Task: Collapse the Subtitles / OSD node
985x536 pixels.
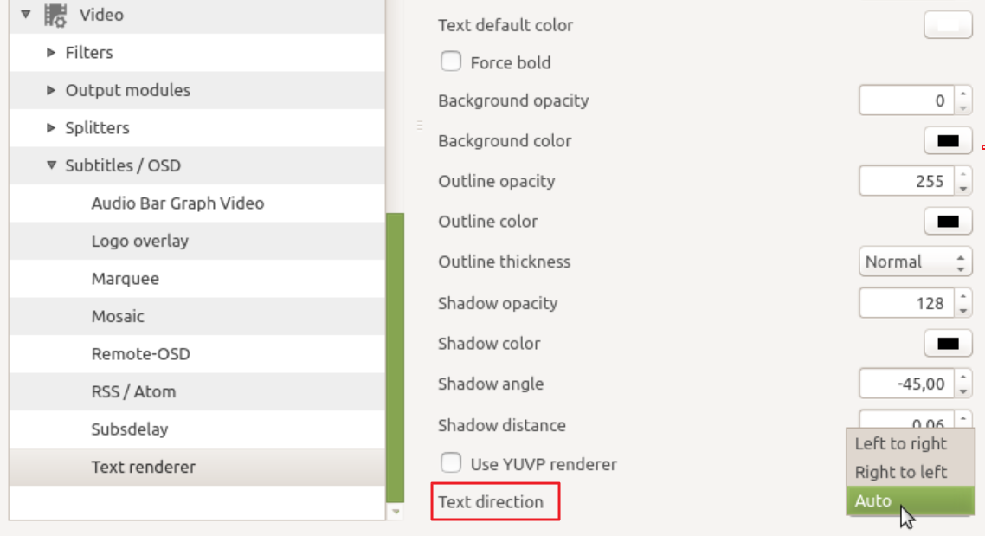Action: (52, 165)
